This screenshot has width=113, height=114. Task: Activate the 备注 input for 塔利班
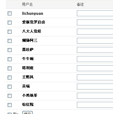click(x=95, y=68)
